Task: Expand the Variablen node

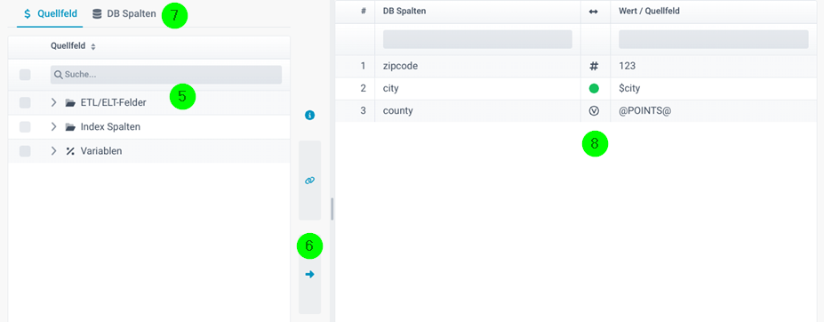Action: [x=53, y=151]
